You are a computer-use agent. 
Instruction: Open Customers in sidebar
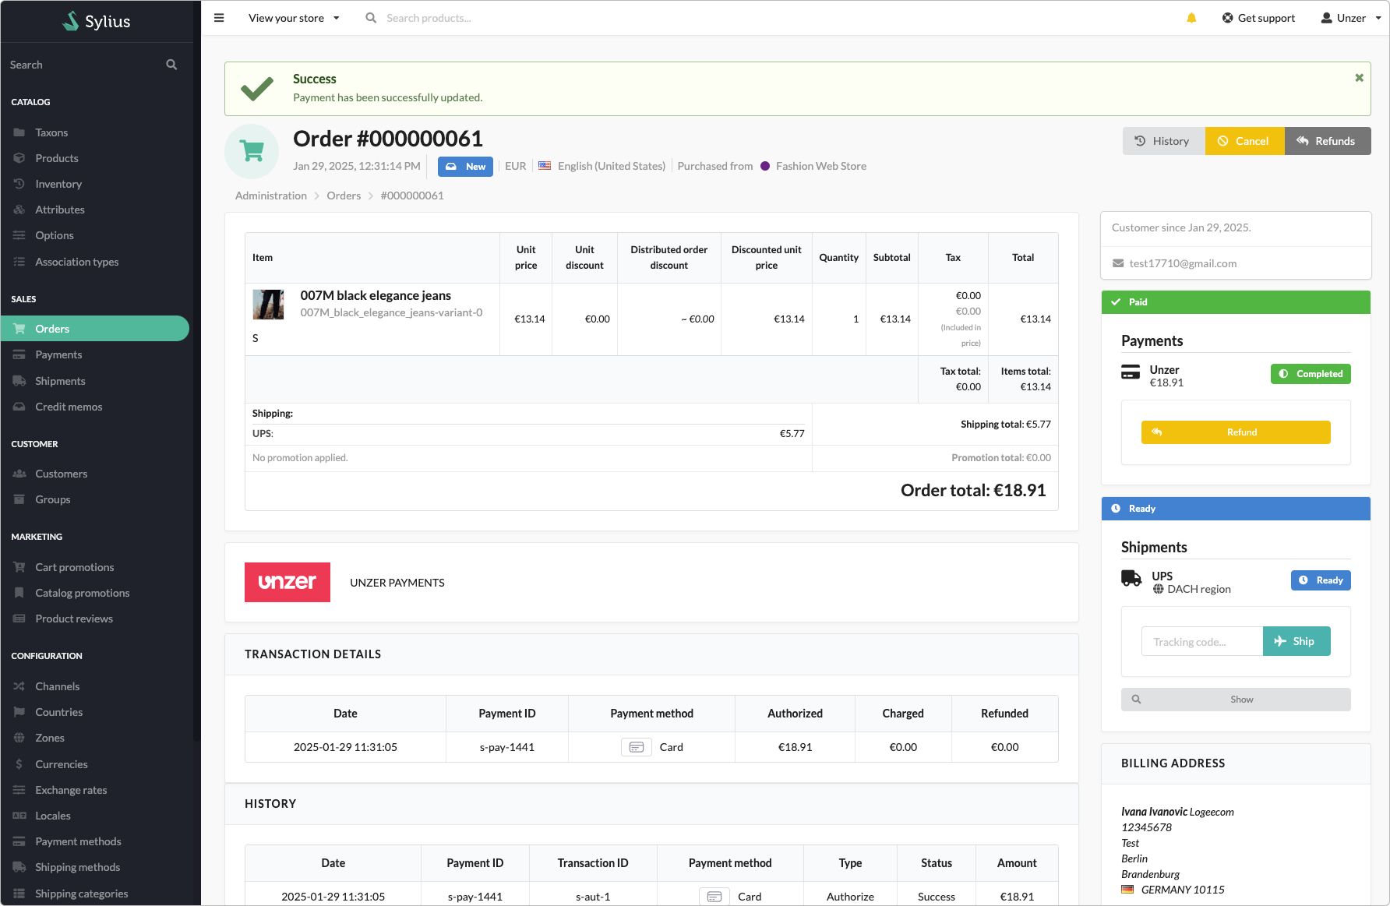click(x=61, y=474)
